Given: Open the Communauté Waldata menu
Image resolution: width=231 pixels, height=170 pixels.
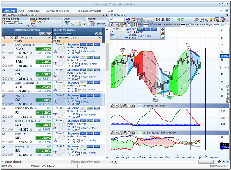Looking at the screenshot, I should pyautogui.click(x=89, y=11).
